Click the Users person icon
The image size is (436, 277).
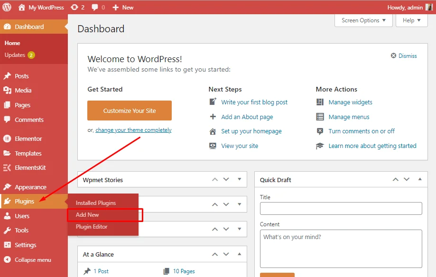tap(7, 216)
